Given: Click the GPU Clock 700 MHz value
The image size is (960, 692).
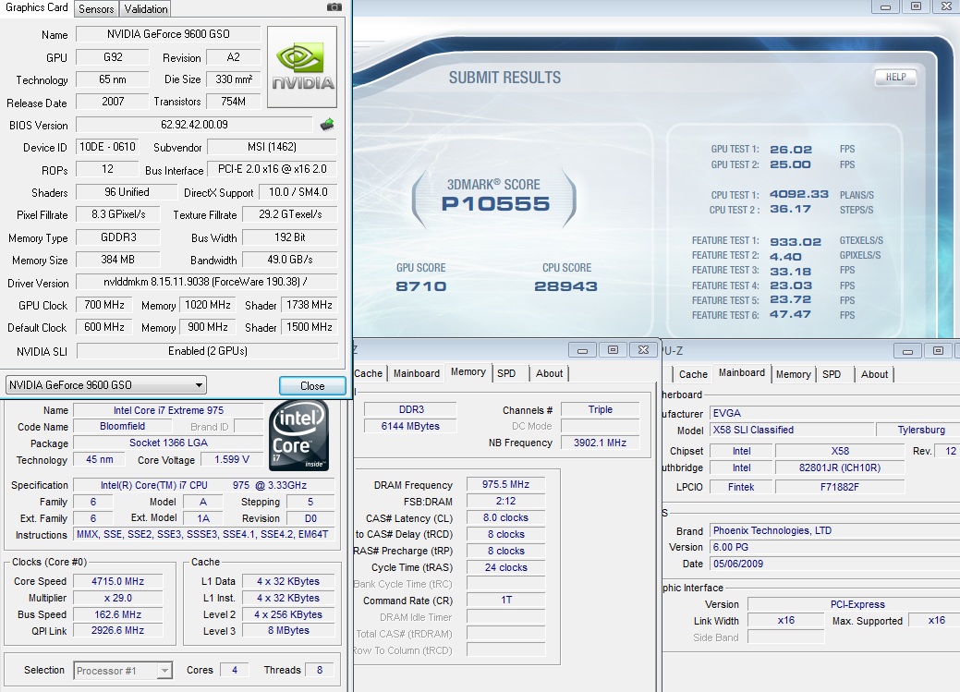Looking at the screenshot, I should coord(104,305).
